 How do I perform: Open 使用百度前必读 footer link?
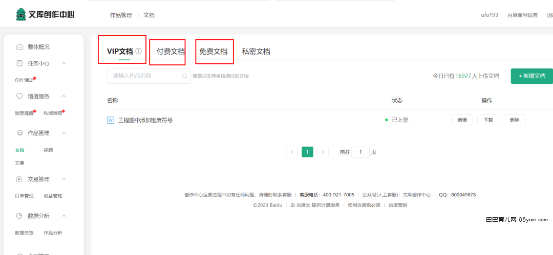364,205
